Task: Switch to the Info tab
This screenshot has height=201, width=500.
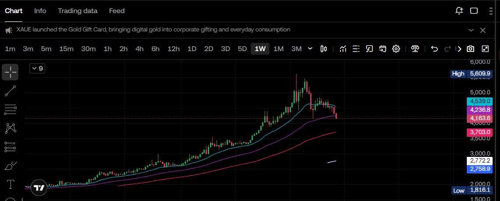Action: click(x=40, y=11)
